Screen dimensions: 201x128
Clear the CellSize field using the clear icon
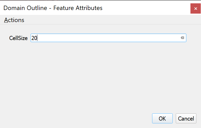[182, 38]
